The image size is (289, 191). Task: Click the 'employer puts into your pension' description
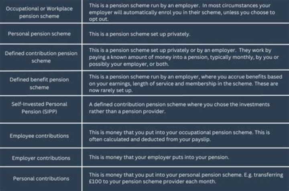(x=159, y=157)
